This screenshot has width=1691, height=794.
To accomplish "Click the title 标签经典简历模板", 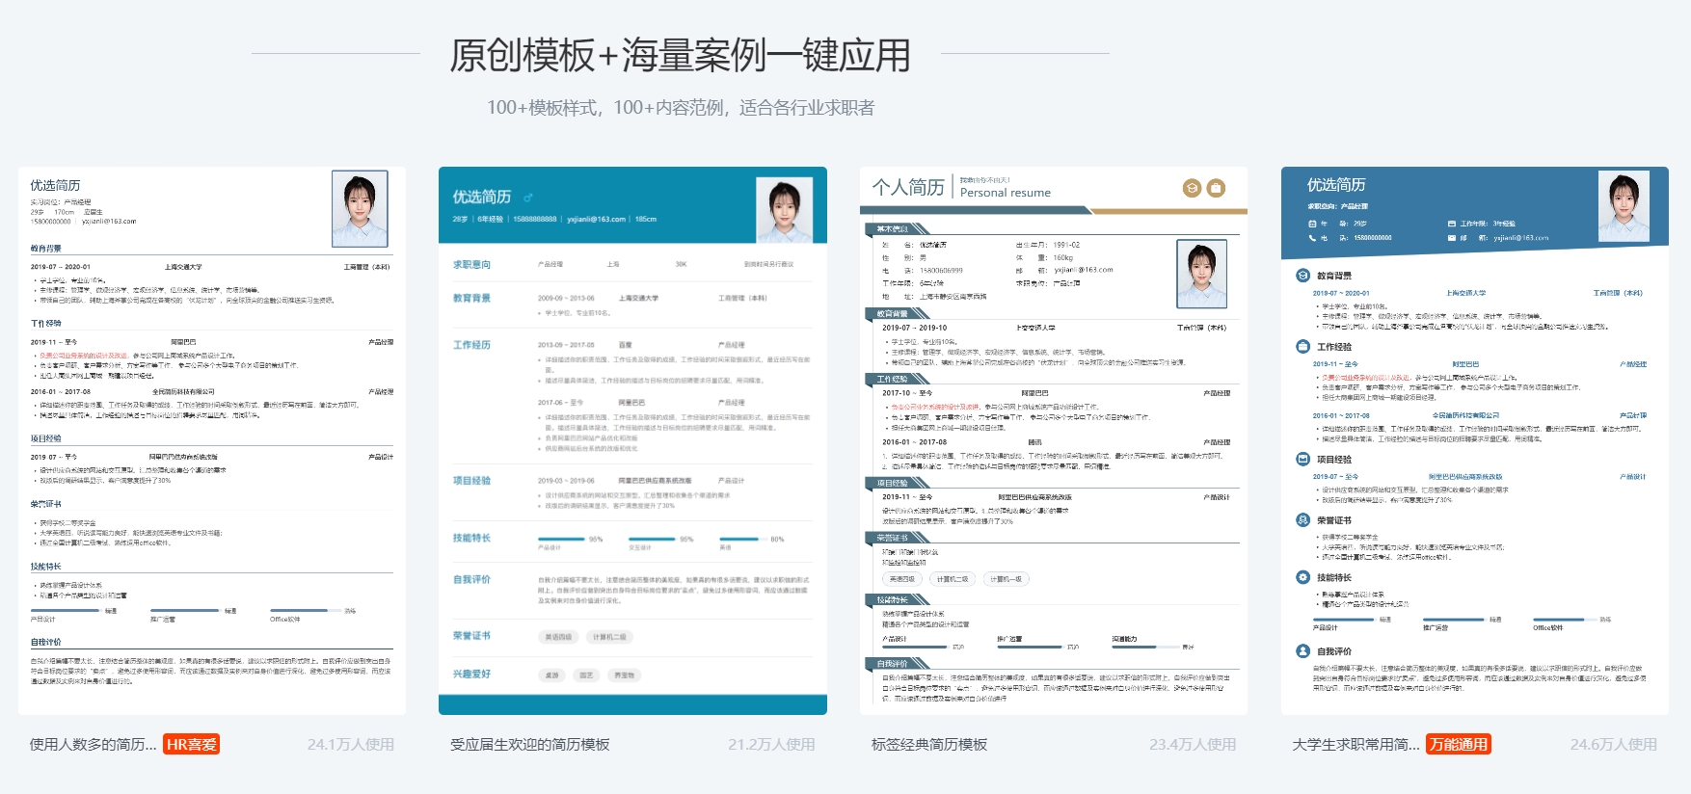I will pos(929,745).
